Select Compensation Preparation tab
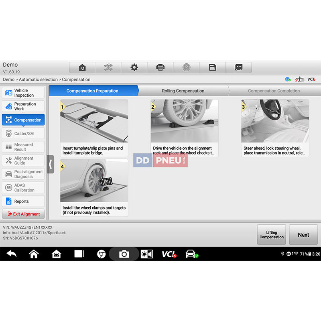The height and width of the screenshot is (321, 321). click(x=92, y=91)
